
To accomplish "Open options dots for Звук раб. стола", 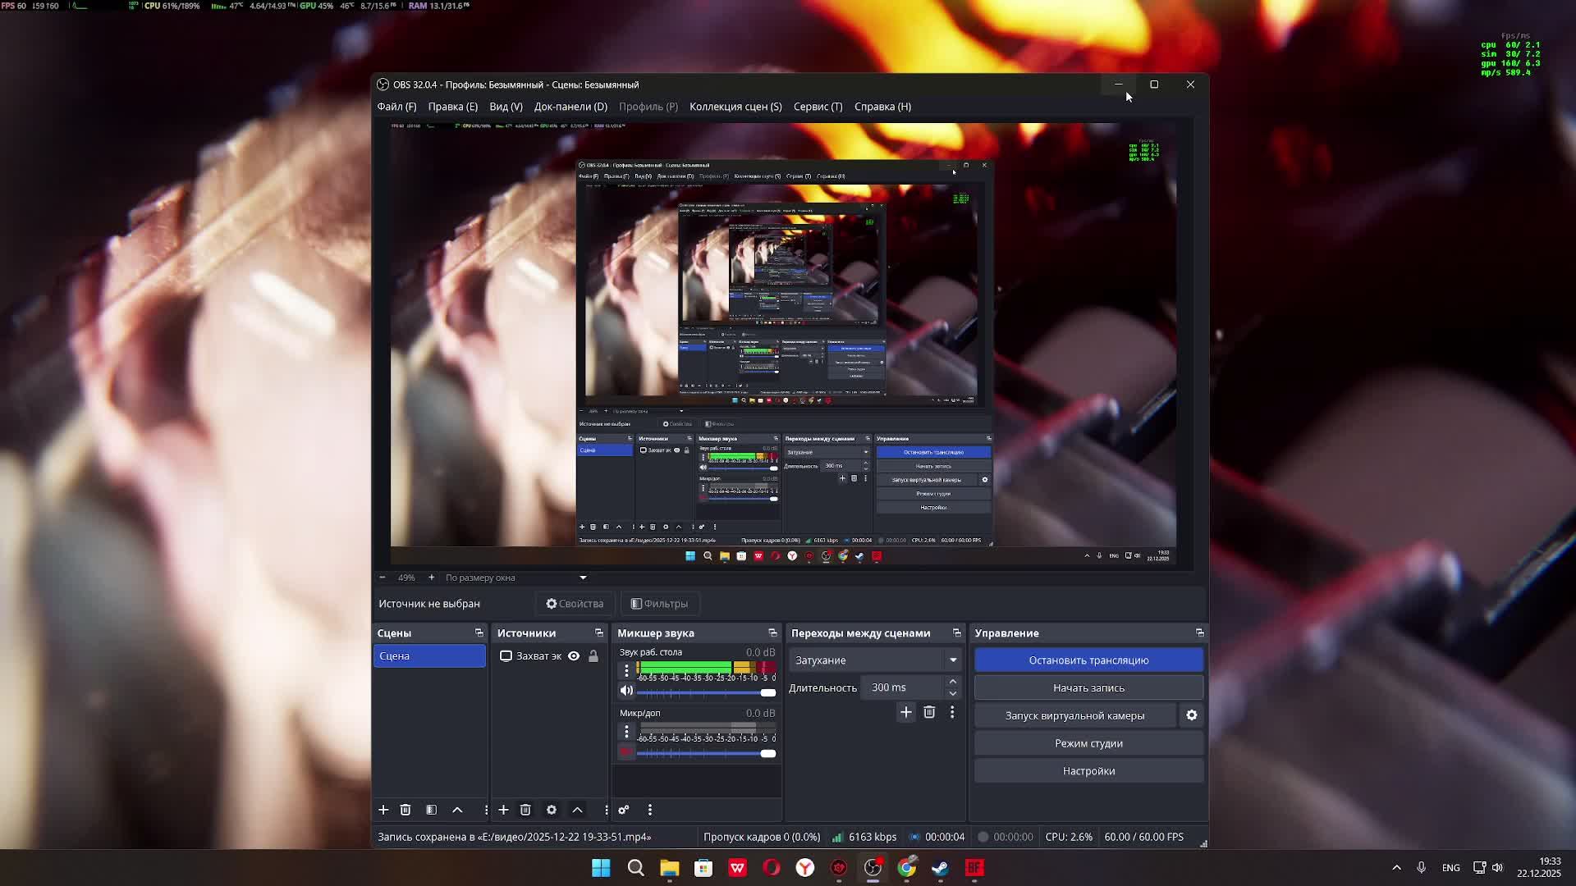I will coord(626,670).
